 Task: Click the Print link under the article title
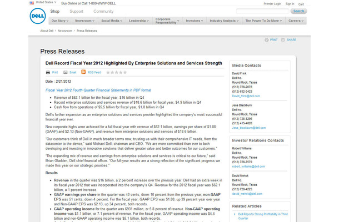point(55,73)
